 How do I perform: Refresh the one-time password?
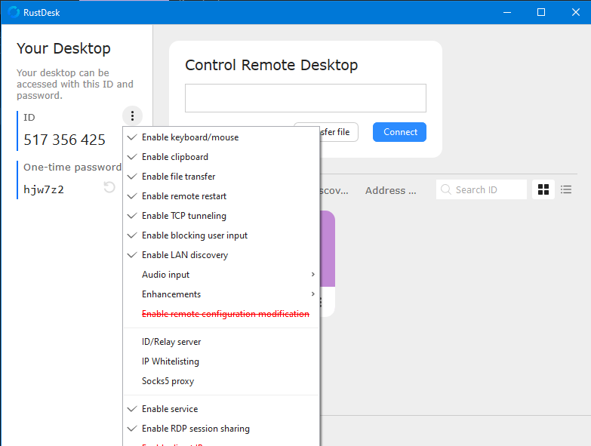point(109,187)
